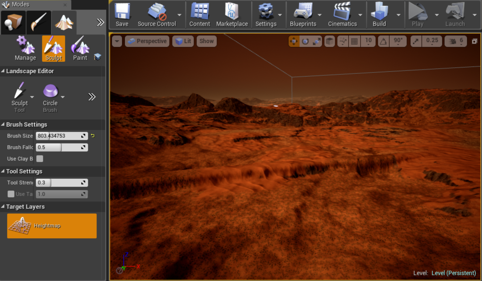Open the Content browser
This screenshot has height=281, width=482.
pos(200,15)
